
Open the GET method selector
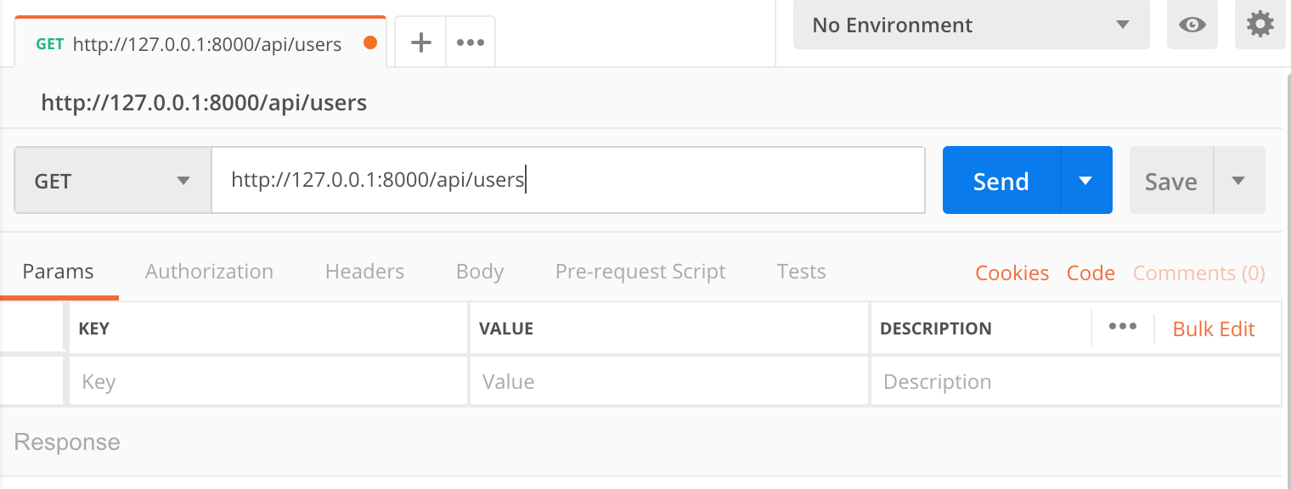coord(111,180)
